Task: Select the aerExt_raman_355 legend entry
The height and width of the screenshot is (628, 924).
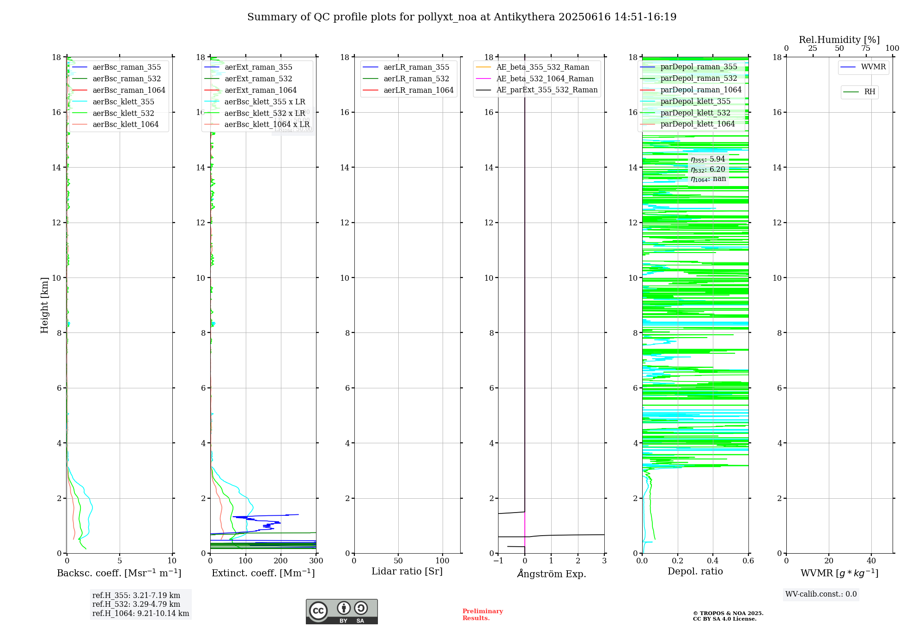Action: 248,67
